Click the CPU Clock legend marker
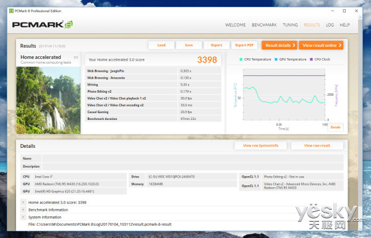Viewport: 371px width, 238px height. (311, 59)
